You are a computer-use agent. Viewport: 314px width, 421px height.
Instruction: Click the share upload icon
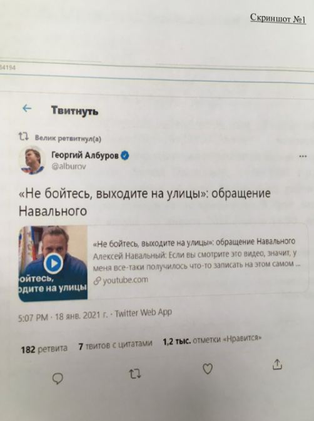click(x=277, y=364)
